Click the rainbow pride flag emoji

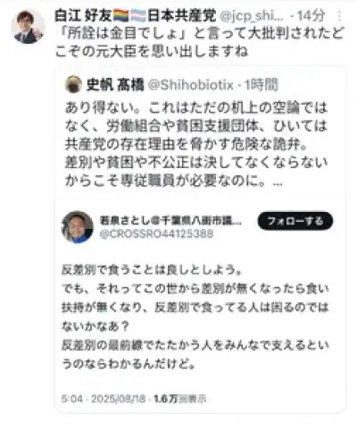click(121, 16)
